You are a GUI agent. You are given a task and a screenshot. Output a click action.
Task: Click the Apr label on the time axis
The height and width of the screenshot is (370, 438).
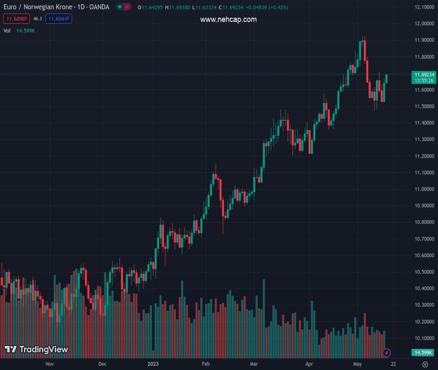click(309, 364)
